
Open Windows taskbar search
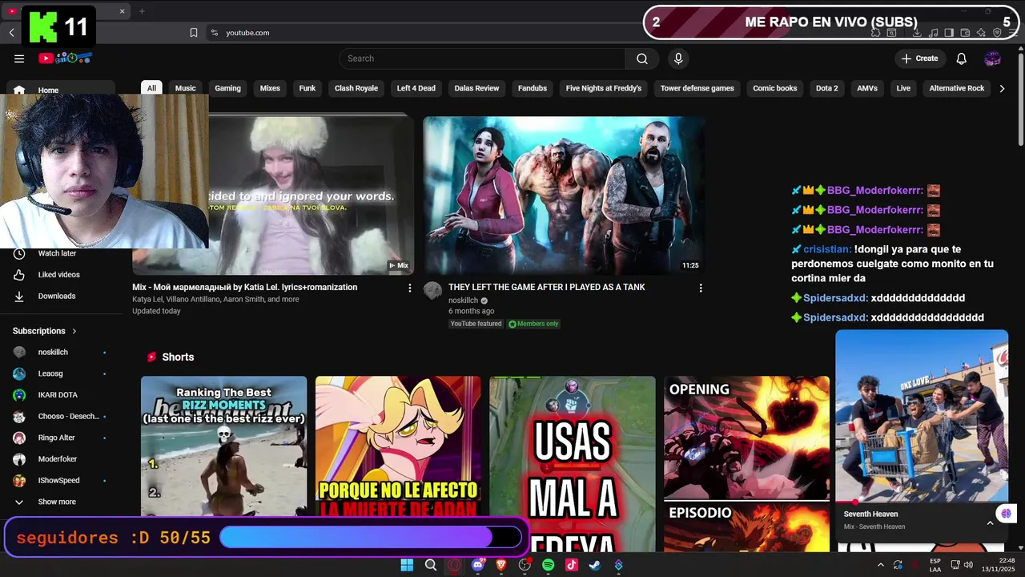tap(431, 565)
